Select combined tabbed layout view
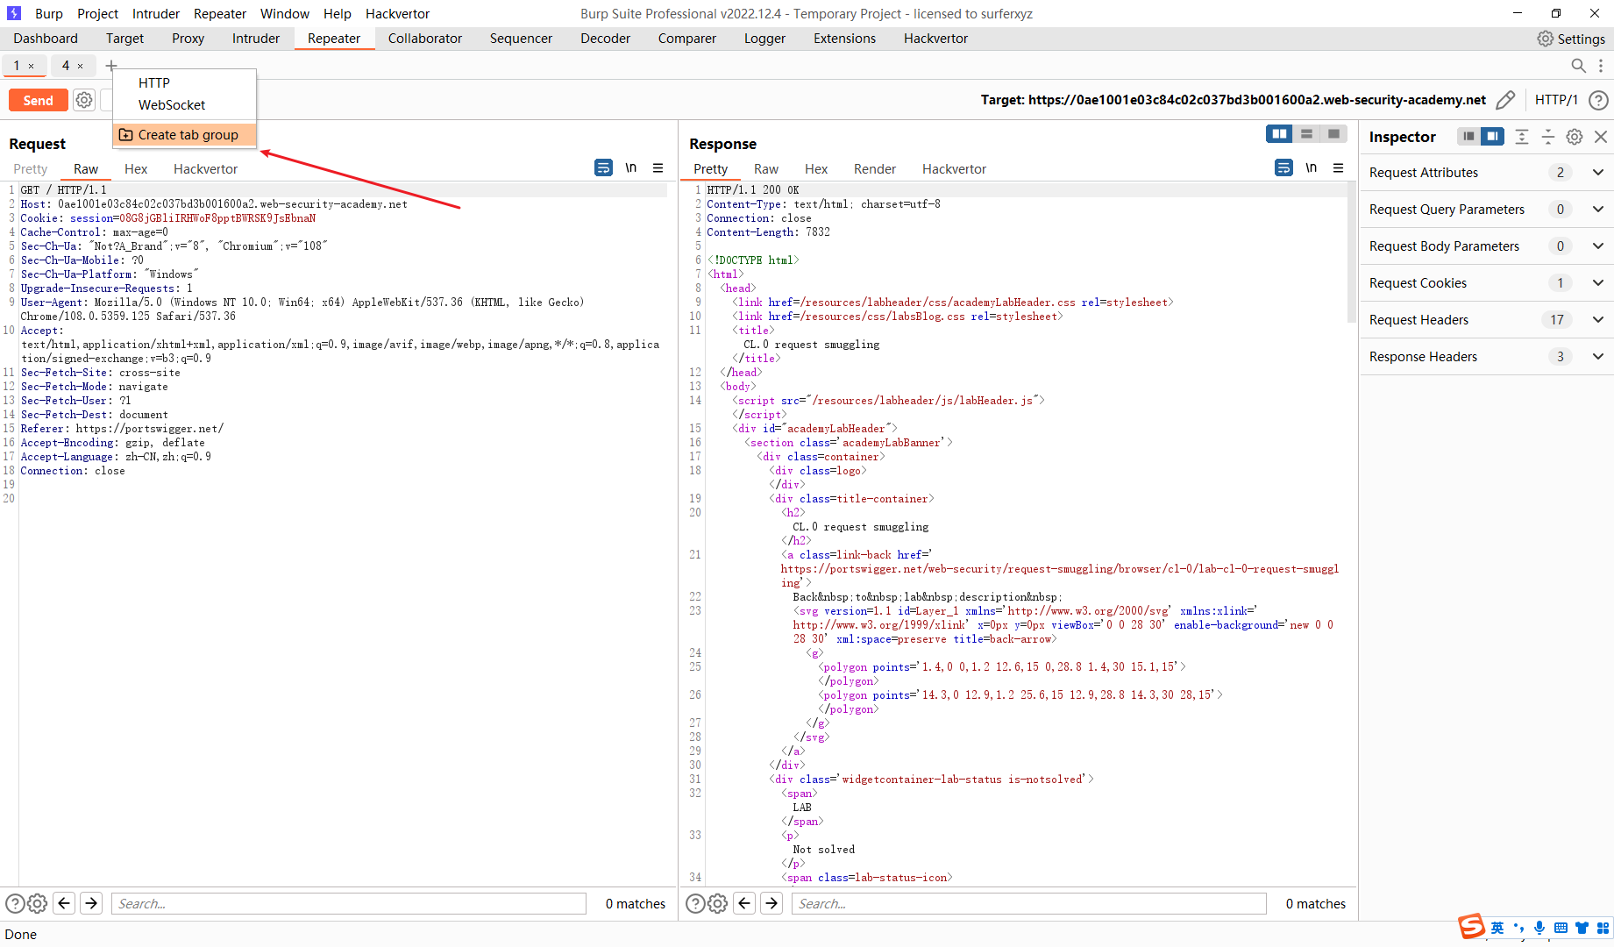 point(1333,134)
